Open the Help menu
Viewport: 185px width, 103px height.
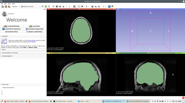coord(14,4)
